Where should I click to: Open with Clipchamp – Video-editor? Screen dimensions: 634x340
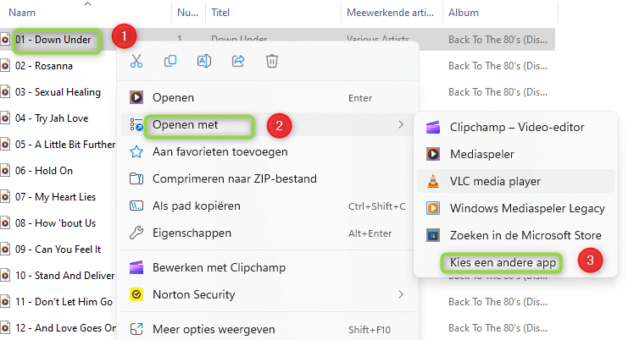pyautogui.click(x=515, y=128)
